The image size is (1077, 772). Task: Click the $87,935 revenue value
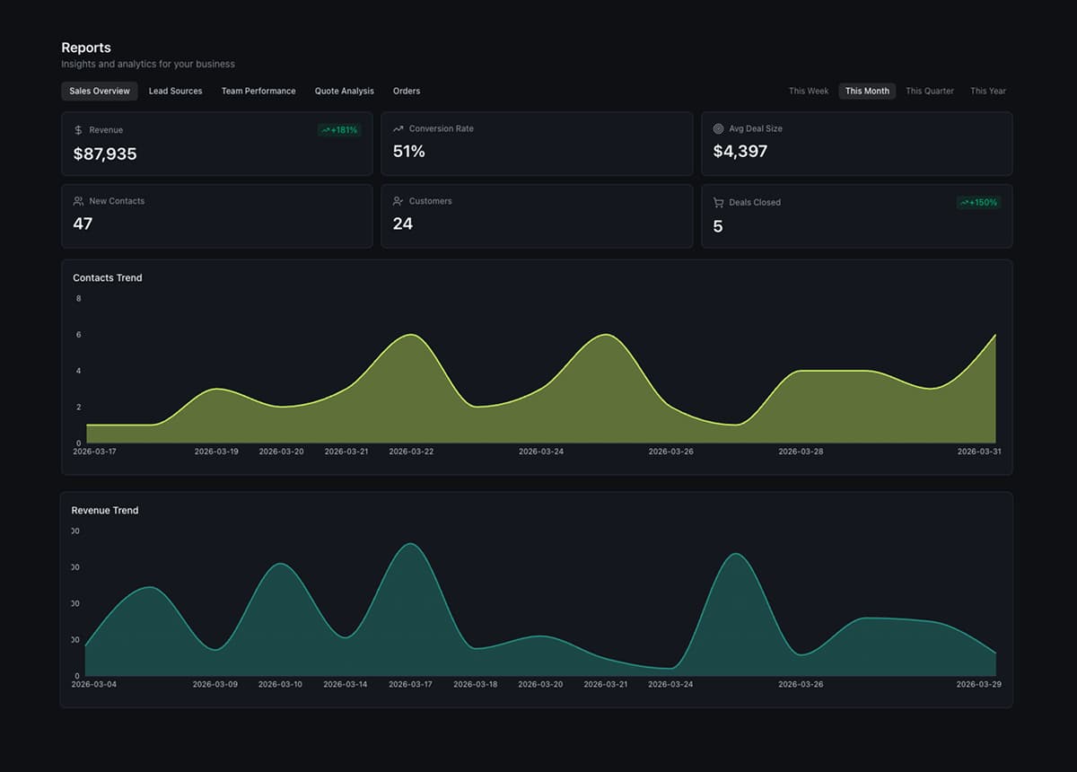coord(105,154)
